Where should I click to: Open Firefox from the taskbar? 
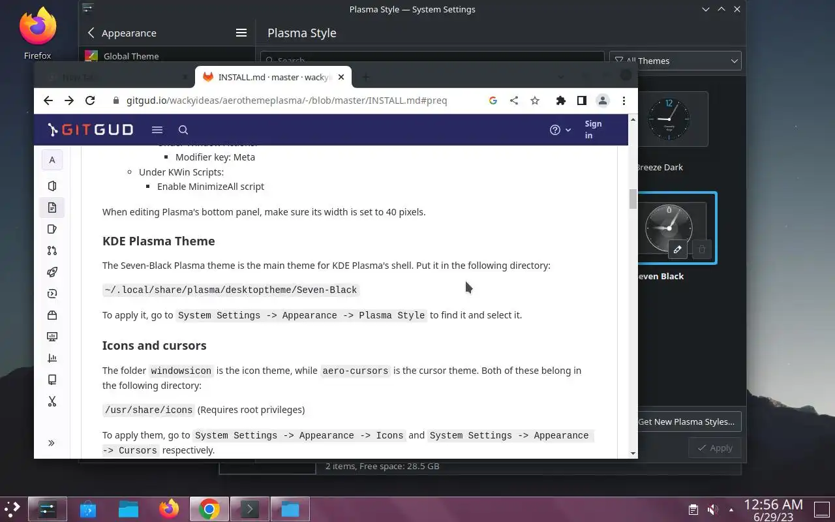(169, 509)
